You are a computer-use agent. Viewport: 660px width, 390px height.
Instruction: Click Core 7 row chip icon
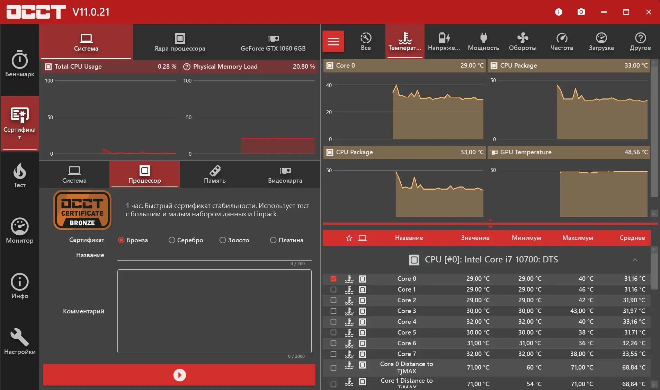pos(363,354)
